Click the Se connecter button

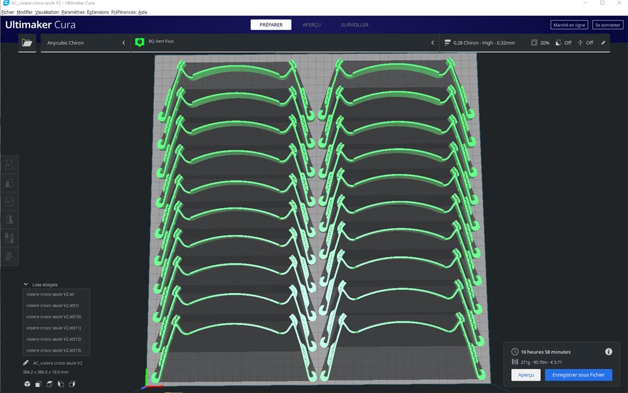[x=607, y=25]
